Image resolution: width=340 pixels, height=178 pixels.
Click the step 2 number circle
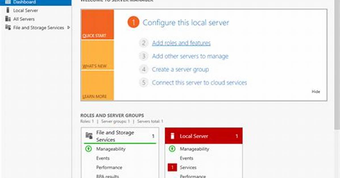tap(144, 43)
